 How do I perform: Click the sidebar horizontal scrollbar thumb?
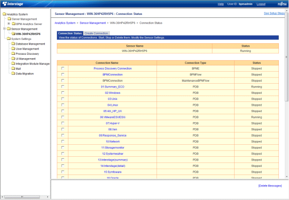pyautogui.click(x=22, y=197)
